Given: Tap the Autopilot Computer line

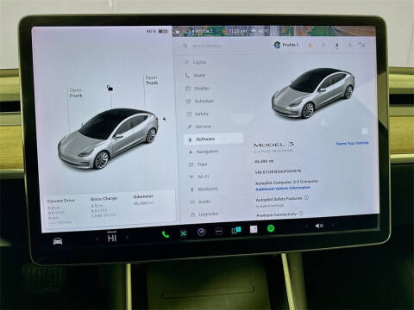Looking at the screenshot, I should [x=287, y=182].
